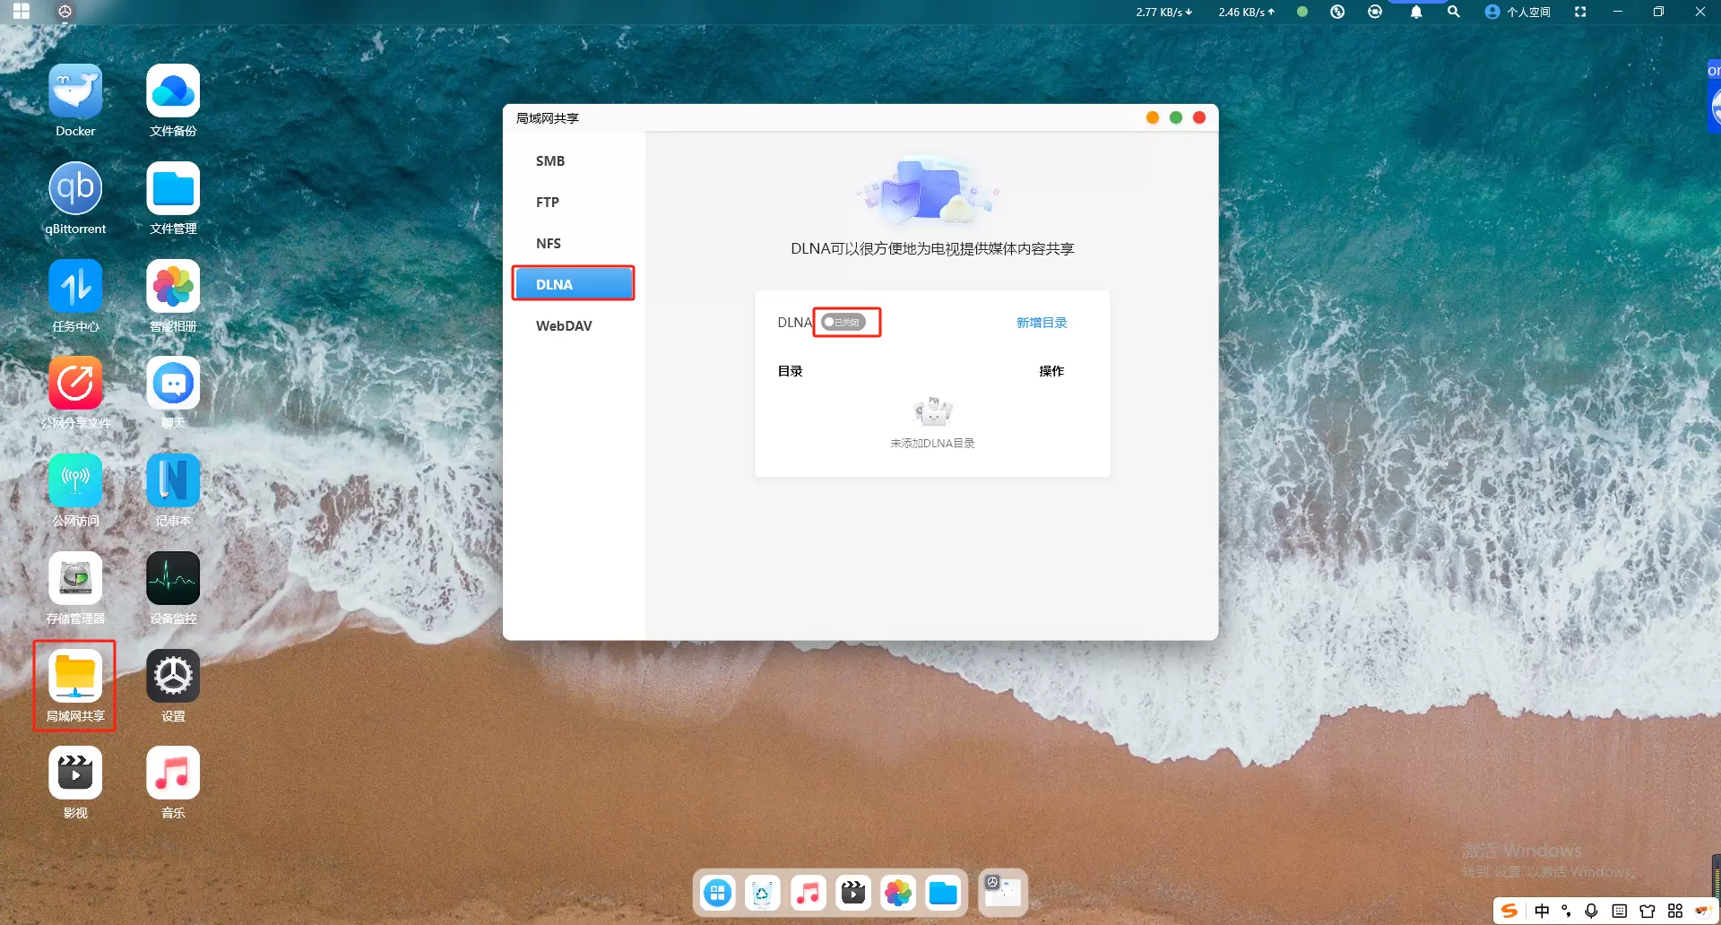Click the music icon in the dock

point(808,893)
